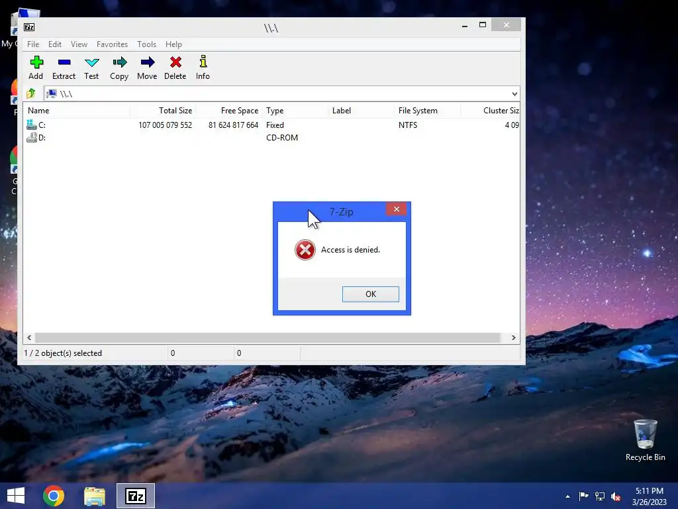Click the Delete toolbar icon
Viewport: 678px width, 509px height.
click(175, 62)
